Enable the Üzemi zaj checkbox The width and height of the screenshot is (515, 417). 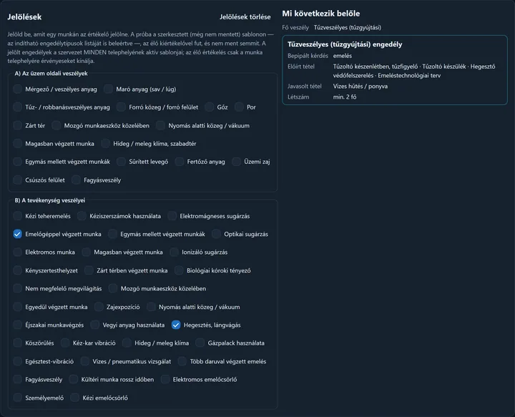pyautogui.click(x=237, y=162)
